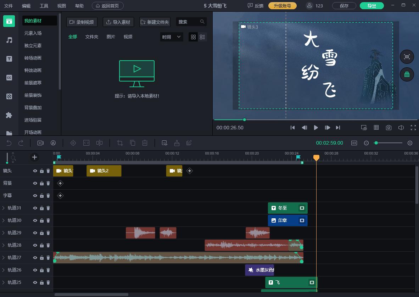The width and height of the screenshot is (419, 297).
Task: Click the 导出 export button
Action: coord(371,6)
